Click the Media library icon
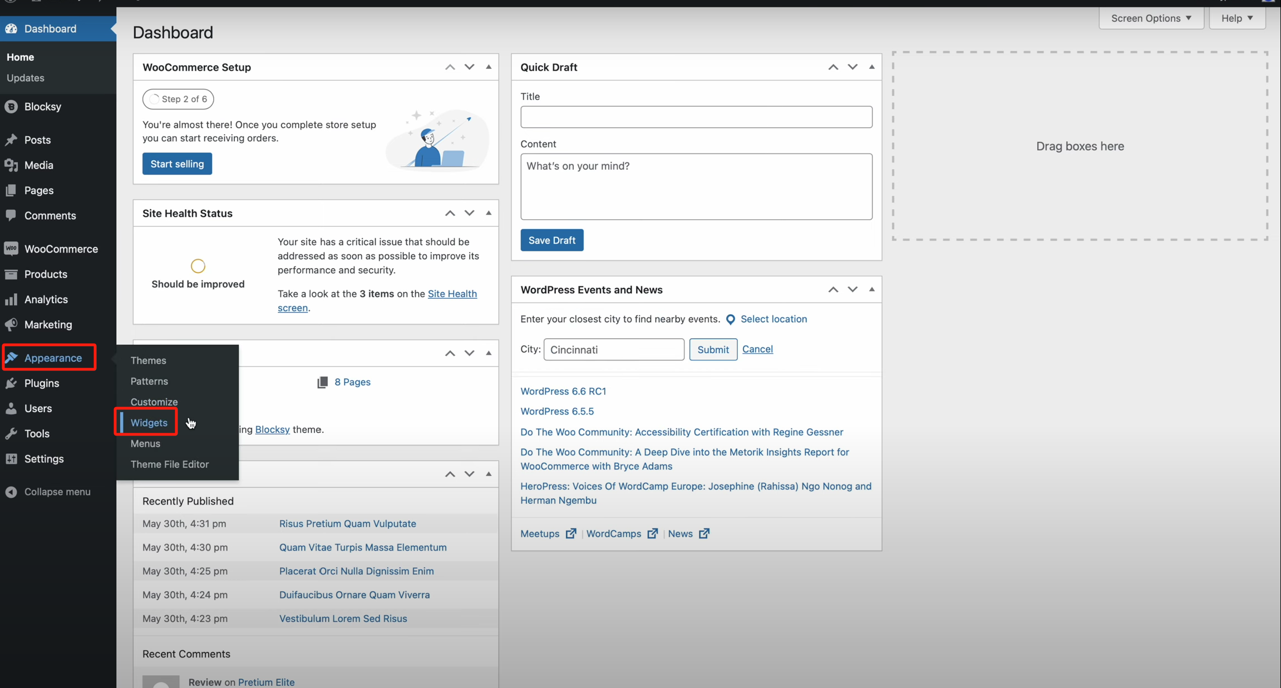The width and height of the screenshot is (1281, 688). tap(11, 165)
